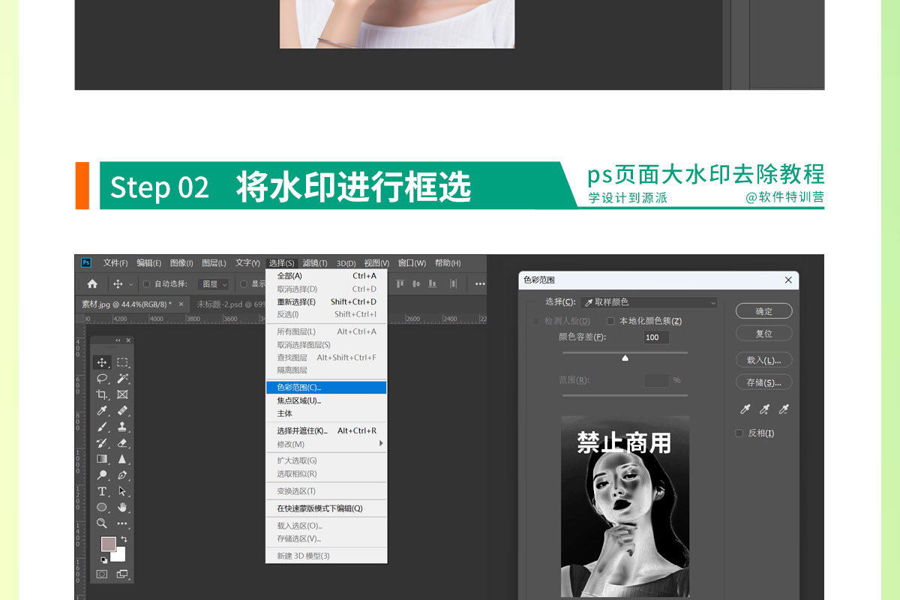This screenshot has height=600, width=900.
Task: Enable the 本地化颜色簇 checkbox
Action: click(610, 321)
